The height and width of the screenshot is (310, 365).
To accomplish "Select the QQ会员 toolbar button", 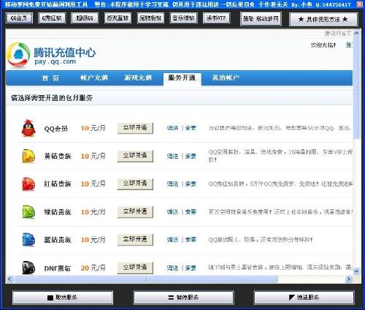I will tap(19, 18).
